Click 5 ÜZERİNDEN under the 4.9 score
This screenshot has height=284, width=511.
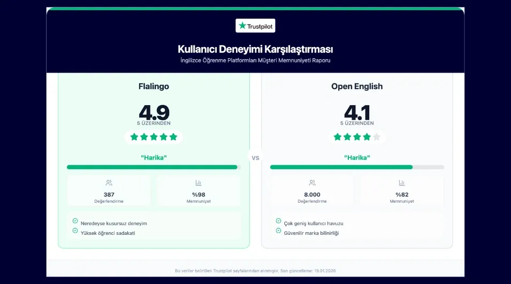point(154,123)
